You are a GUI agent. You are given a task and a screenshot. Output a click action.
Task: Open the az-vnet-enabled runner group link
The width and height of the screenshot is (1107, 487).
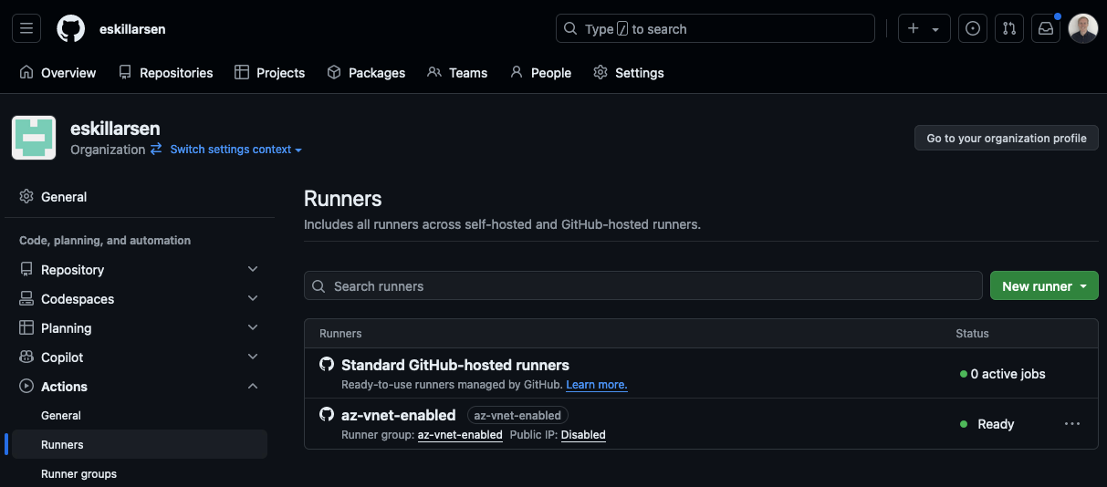[460, 435]
